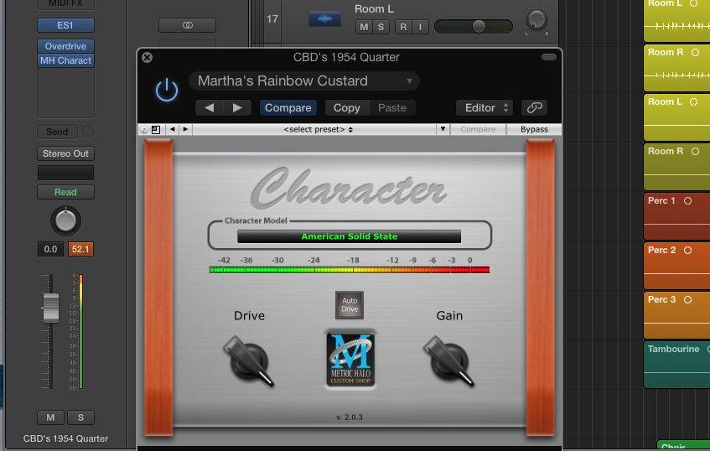The height and width of the screenshot is (451, 710).
Task: Click the Compare button in plugin header
Action: click(x=288, y=107)
